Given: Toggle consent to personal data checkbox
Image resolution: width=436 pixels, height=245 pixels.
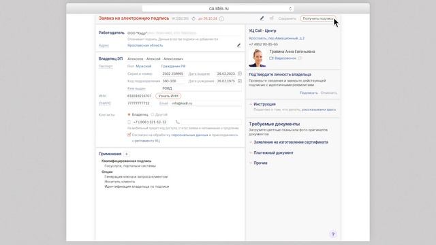Looking at the screenshot, I should tap(129, 135).
